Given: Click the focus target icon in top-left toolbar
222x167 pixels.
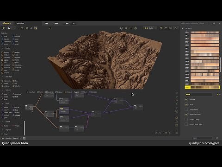Looking at the screenshot, I should pos(3,28).
